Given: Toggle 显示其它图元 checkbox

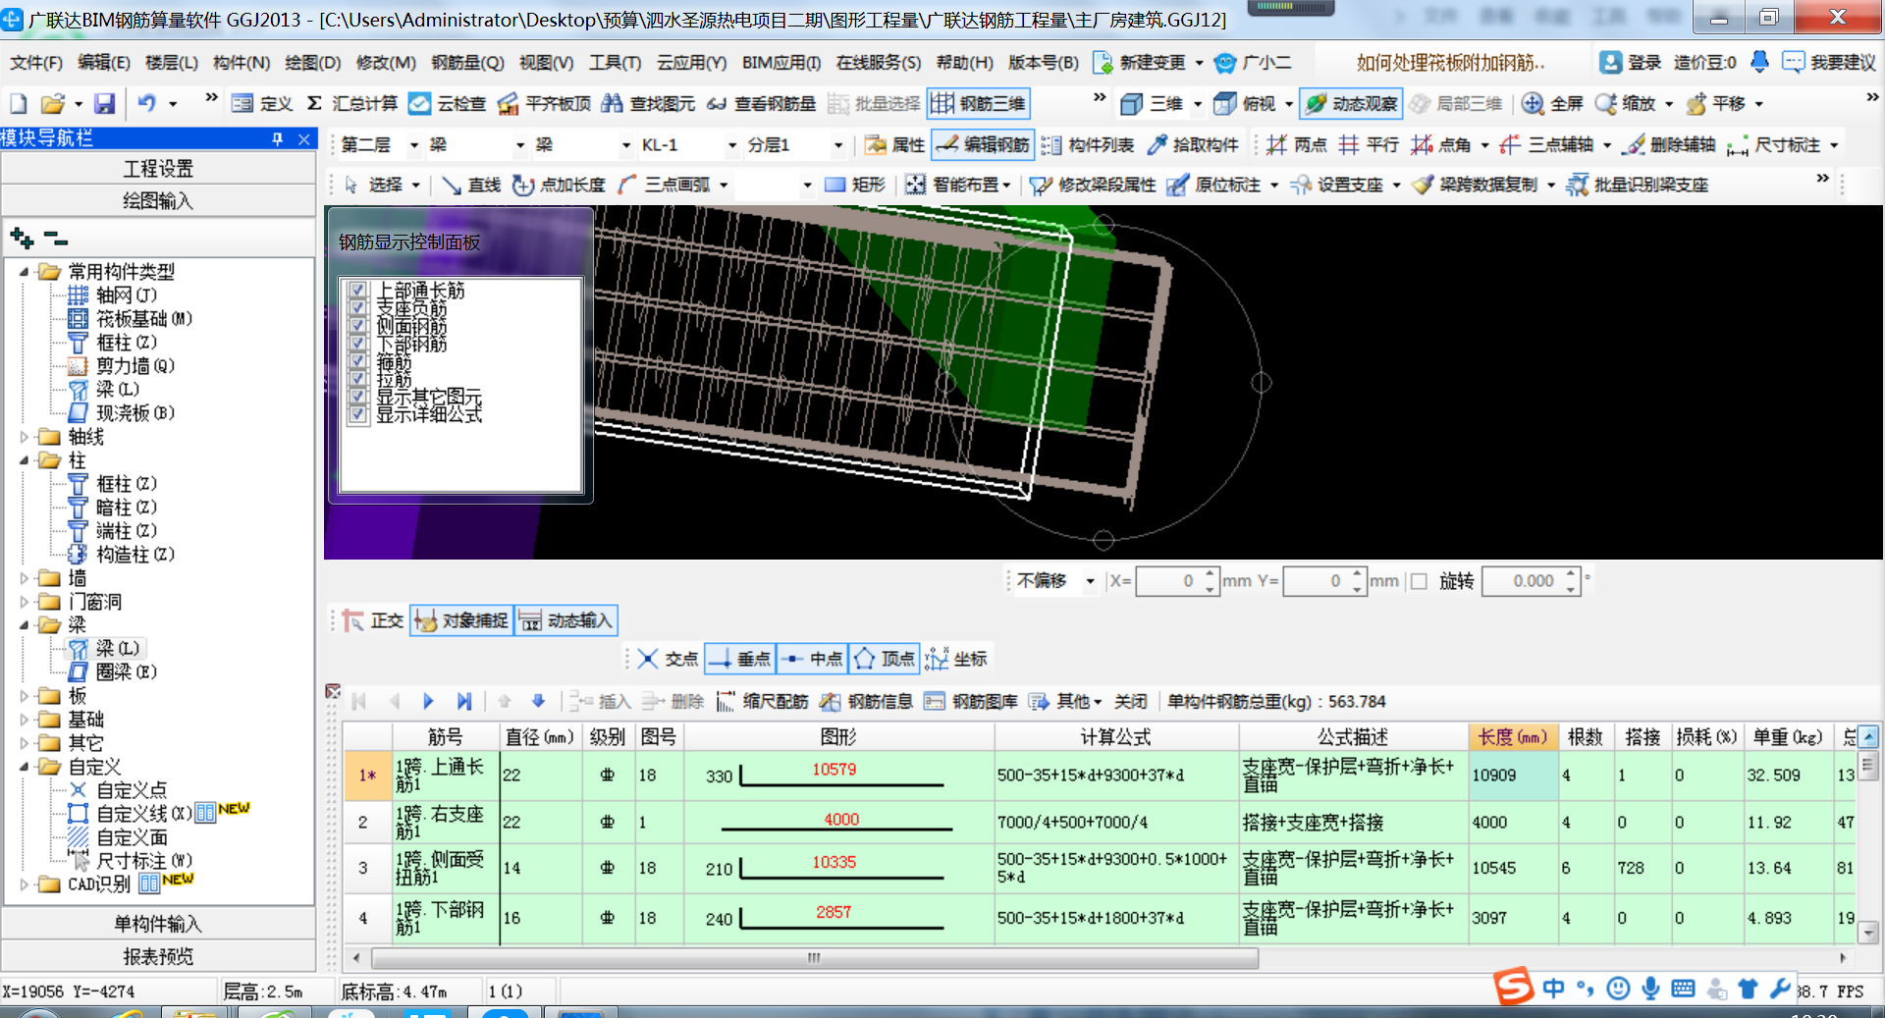Looking at the screenshot, I should click(x=358, y=397).
